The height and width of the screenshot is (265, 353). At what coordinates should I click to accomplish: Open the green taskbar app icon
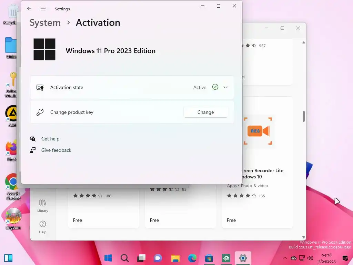(226, 258)
